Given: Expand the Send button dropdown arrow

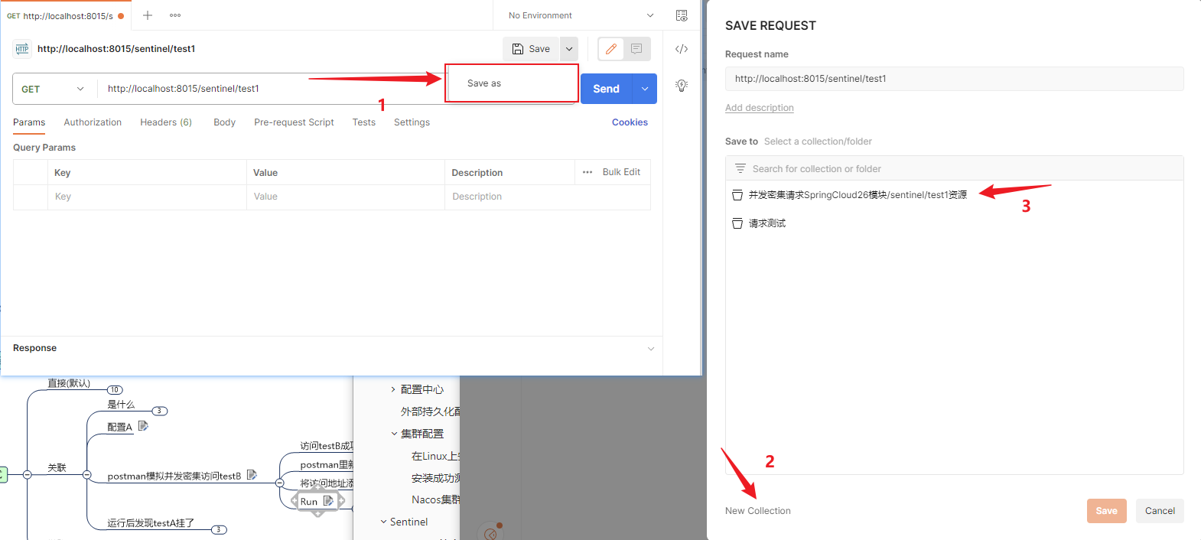Looking at the screenshot, I should point(645,89).
